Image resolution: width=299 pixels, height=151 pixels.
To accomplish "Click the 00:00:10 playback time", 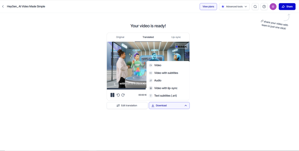I will [x=142, y=95].
